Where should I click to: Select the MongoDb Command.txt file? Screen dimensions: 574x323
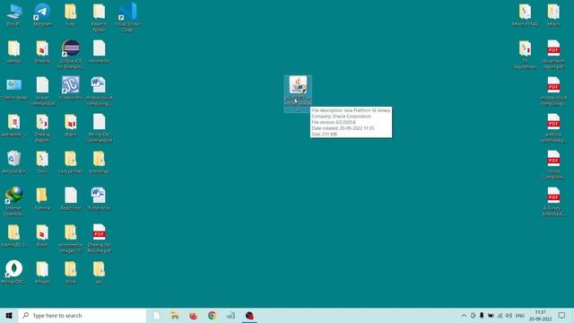click(99, 127)
